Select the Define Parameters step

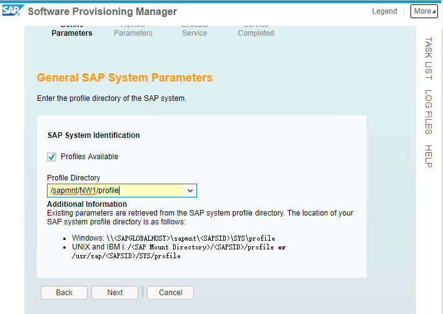(x=72, y=31)
